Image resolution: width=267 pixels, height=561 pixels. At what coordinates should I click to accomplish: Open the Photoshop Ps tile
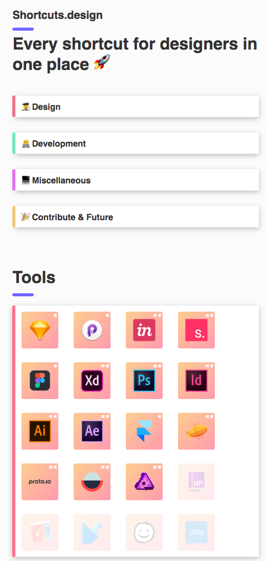click(144, 381)
